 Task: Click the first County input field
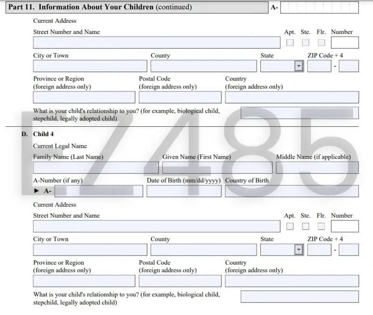pos(203,66)
